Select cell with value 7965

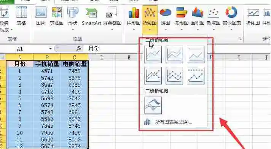[47, 133]
